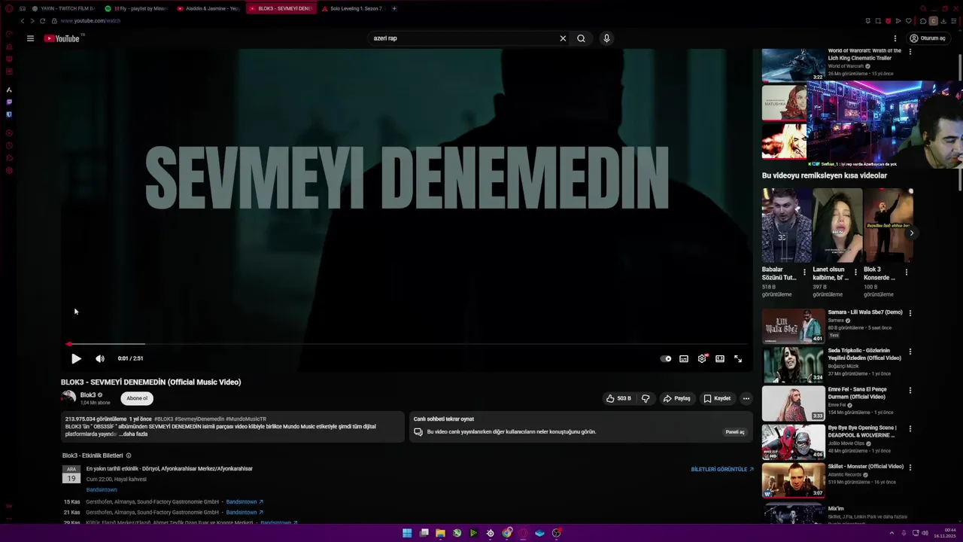The width and height of the screenshot is (963, 542).
Task: Open the Babalar Sözünü Tut... short
Action: tap(786, 224)
